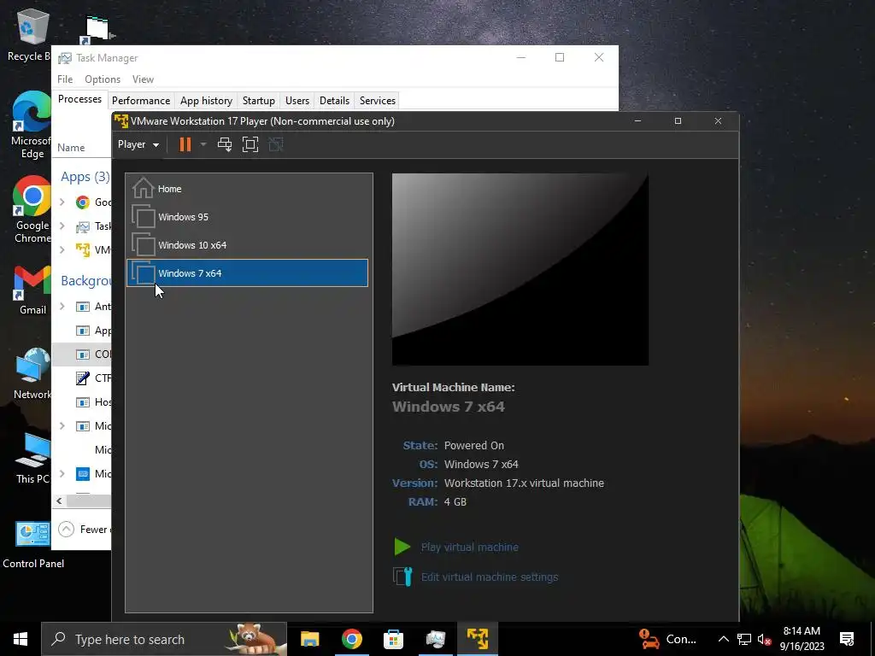Click the Unity mode icon in VMware toolbar
The image size is (875, 656).
click(276, 144)
